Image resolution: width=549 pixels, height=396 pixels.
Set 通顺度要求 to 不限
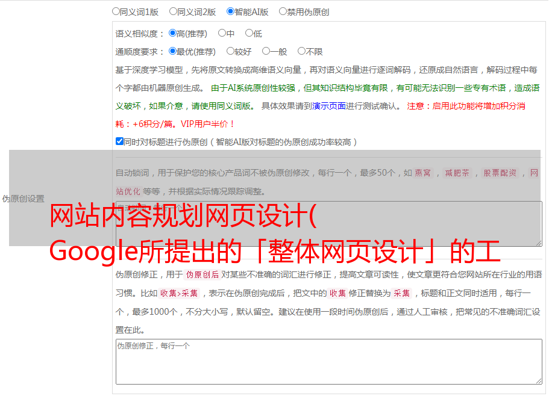(301, 51)
